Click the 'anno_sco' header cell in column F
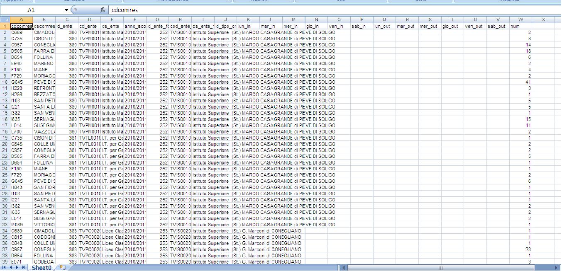 [x=135, y=26]
